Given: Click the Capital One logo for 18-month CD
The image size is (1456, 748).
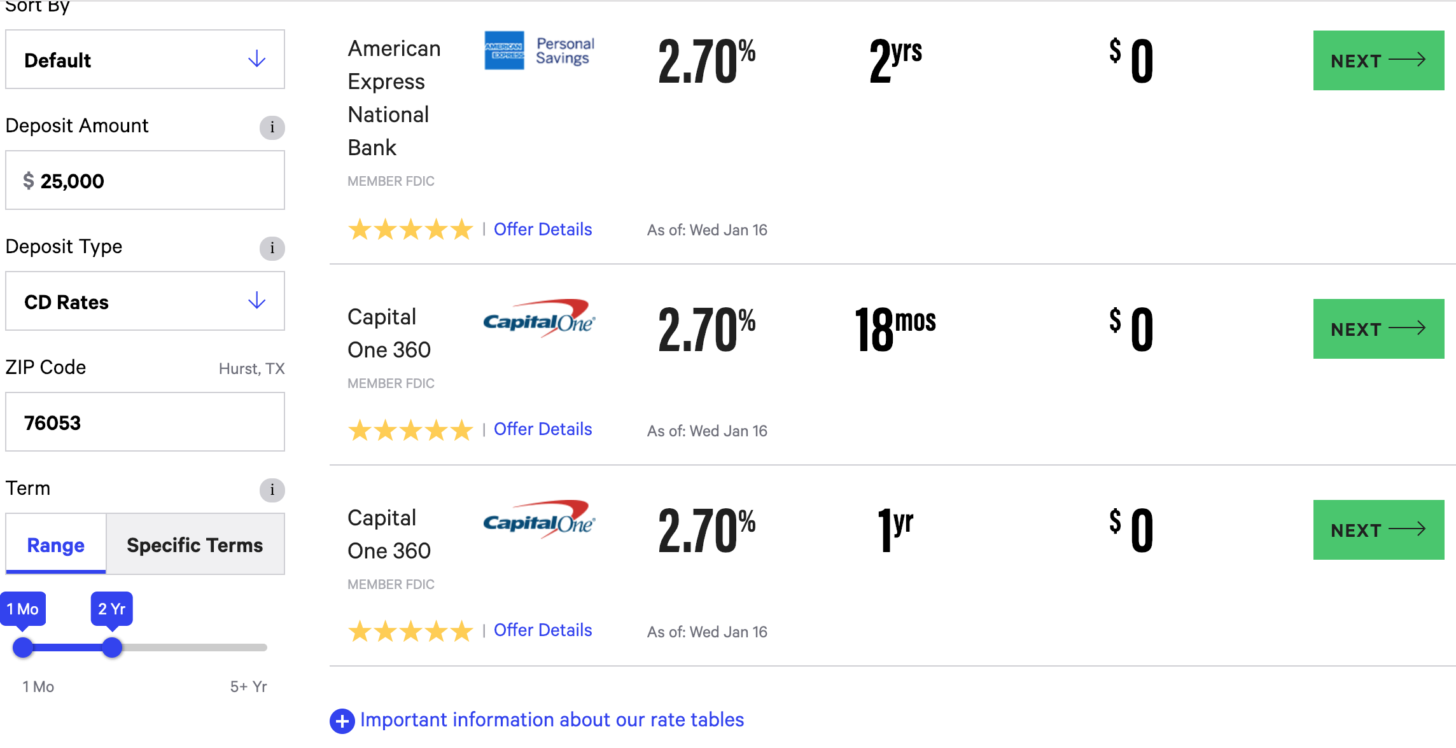Looking at the screenshot, I should click(x=539, y=318).
